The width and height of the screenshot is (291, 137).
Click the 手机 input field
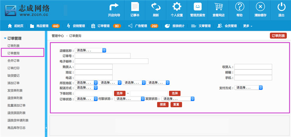(253, 78)
